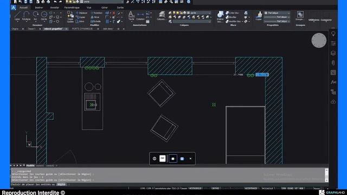347x195 pixels.
Task: Click the Grouper icon
Action: point(300,16)
